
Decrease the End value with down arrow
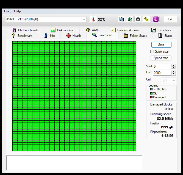point(174,74)
